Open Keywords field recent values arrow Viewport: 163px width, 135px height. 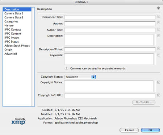159,55
